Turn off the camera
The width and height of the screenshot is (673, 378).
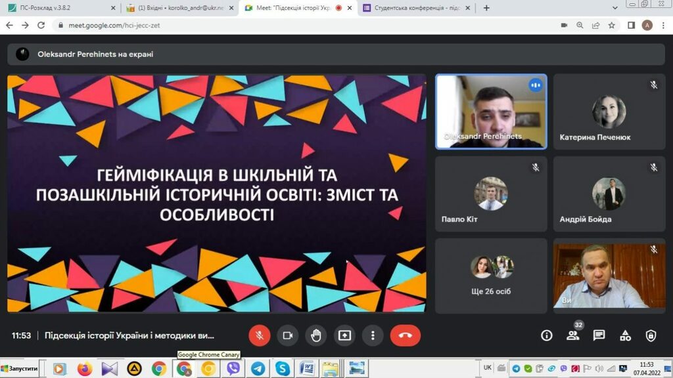tap(287, 335)
